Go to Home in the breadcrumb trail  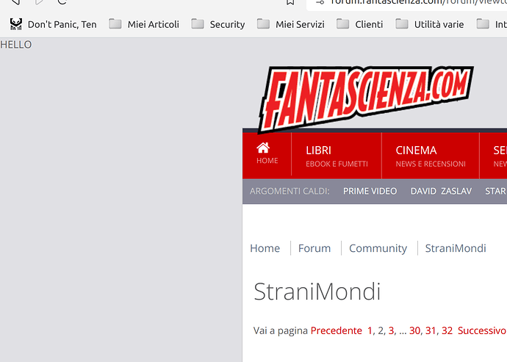click(265, 248)
